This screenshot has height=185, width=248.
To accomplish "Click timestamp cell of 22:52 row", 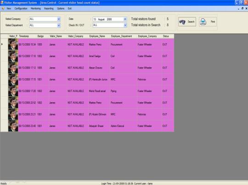I will tap(27, 103).
